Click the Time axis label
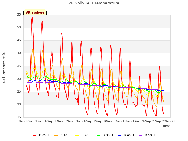188x141 pixels. 166,126
